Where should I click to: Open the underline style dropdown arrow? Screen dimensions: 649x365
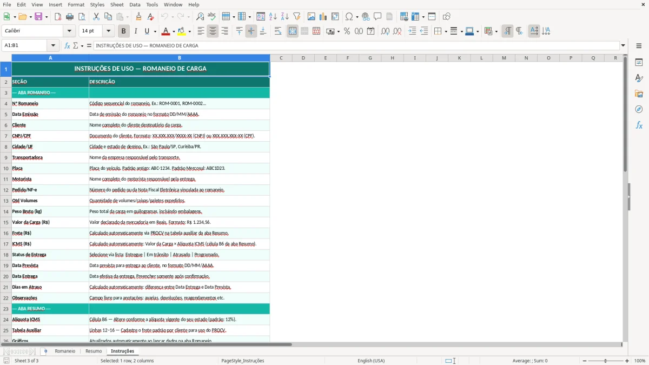point(155,31)
